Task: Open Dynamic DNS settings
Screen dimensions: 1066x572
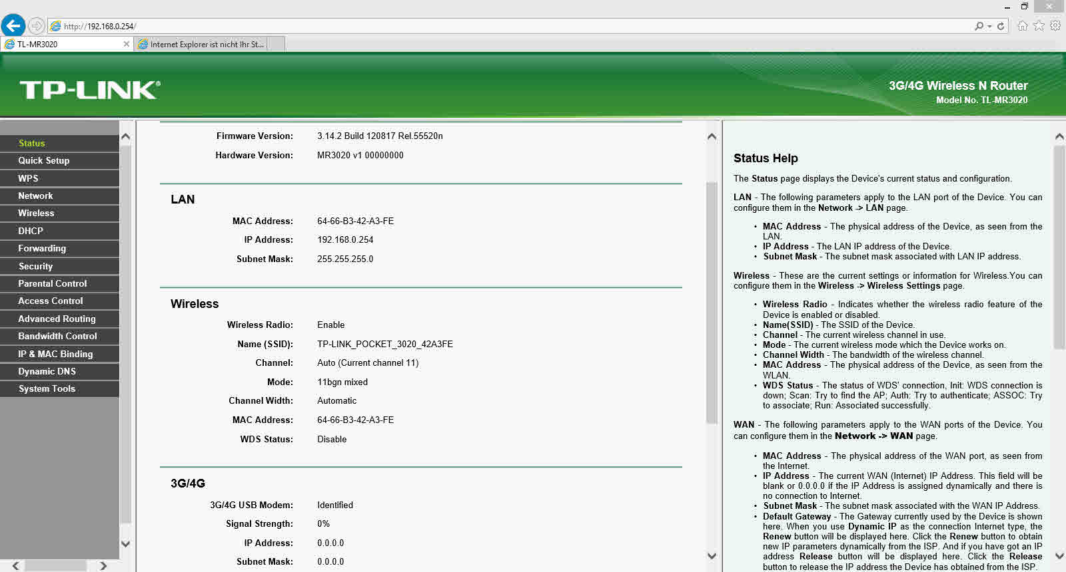Action: pyautogui.click(x=59, y=371)
